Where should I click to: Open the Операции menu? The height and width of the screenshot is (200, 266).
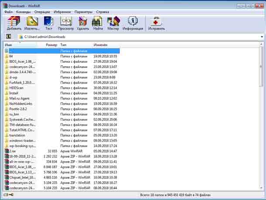pos(42,12)
